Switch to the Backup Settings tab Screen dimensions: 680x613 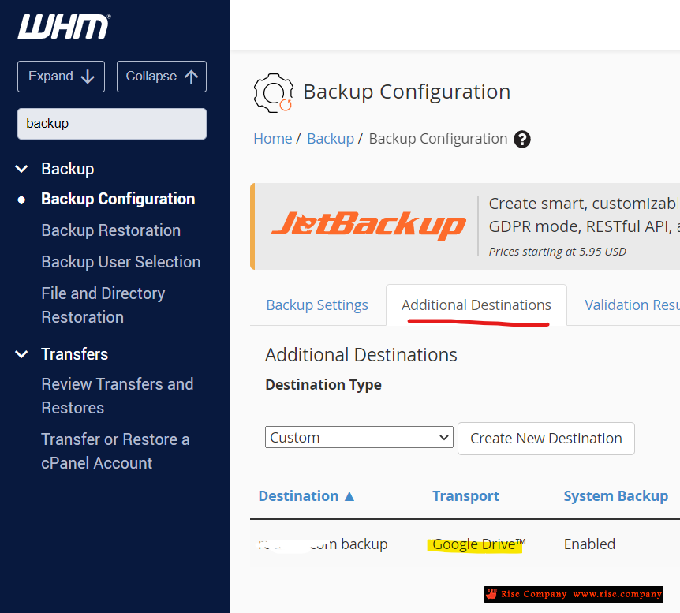[x=317, y=305]
